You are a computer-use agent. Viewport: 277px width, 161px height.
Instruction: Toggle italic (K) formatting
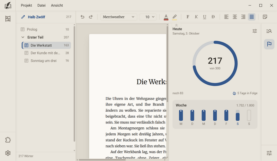pos(196,17)
